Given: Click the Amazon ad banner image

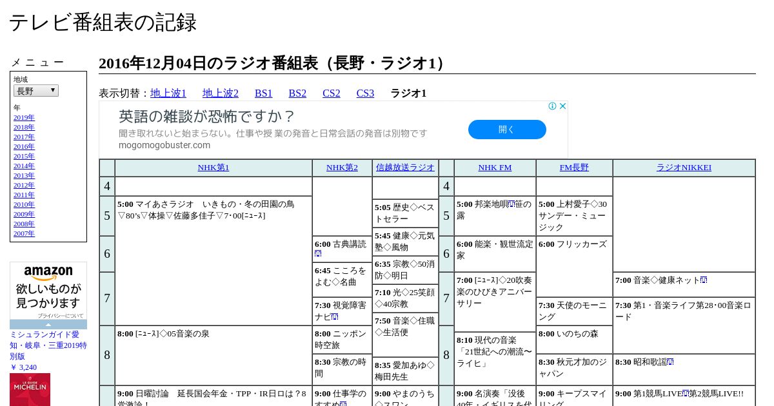Looking at the screenshot, I should point(48,295).
